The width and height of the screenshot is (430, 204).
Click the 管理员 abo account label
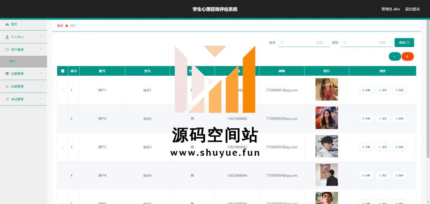391,9
